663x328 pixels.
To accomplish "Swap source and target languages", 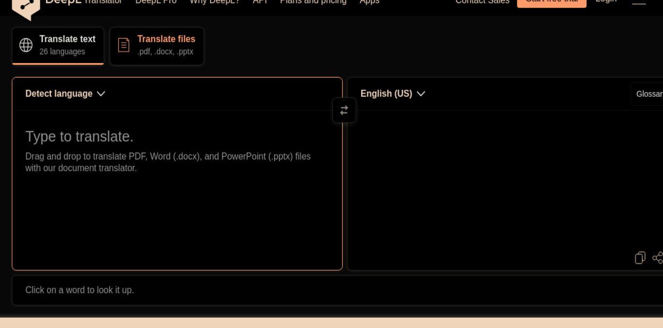I will click(344, 110).
